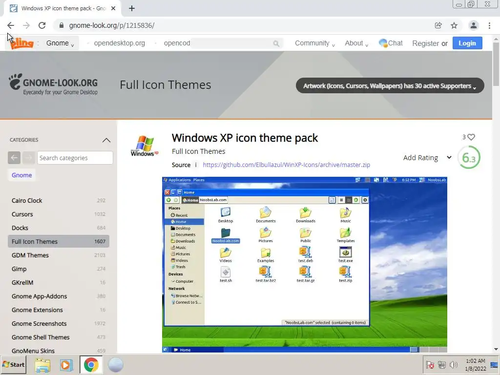Open opendesktop.org link
500x375 pixels.
[119, 43]
